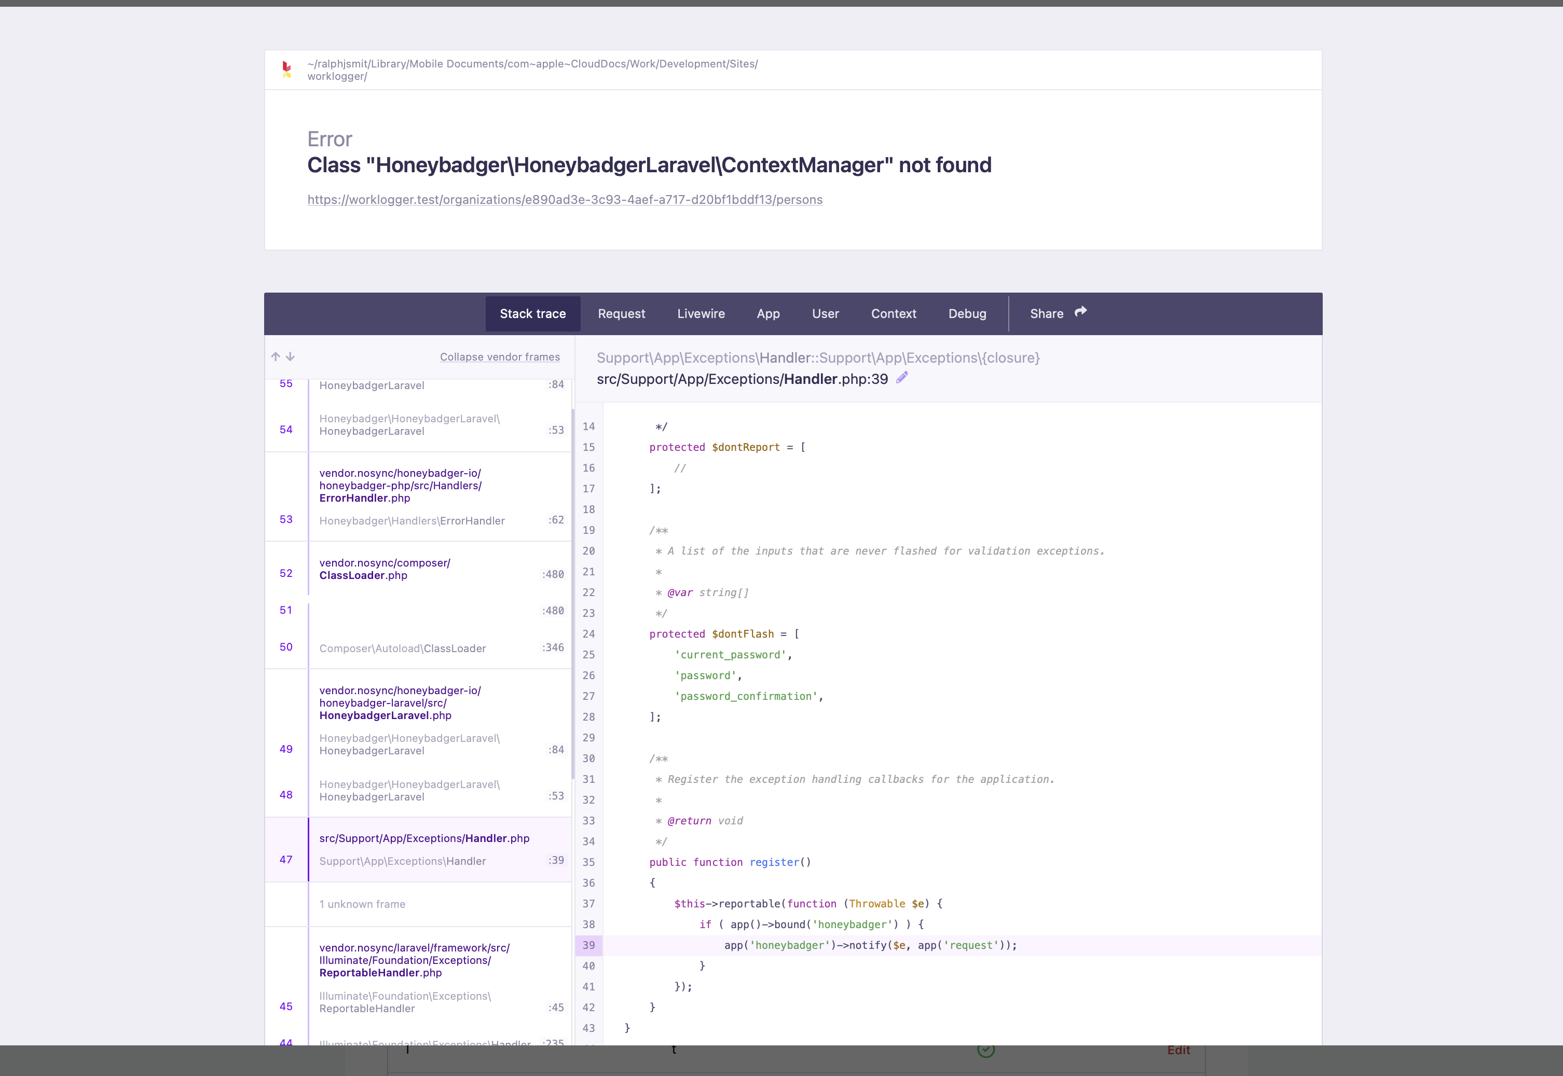Switch to the Request tab

pos(621,313)
